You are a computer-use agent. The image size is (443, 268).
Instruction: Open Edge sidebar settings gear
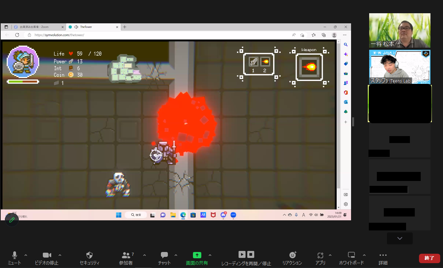(x=346, y=204)
